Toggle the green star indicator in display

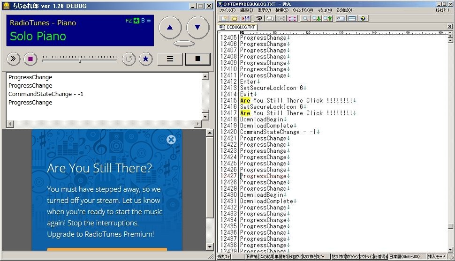click(136, 21)
